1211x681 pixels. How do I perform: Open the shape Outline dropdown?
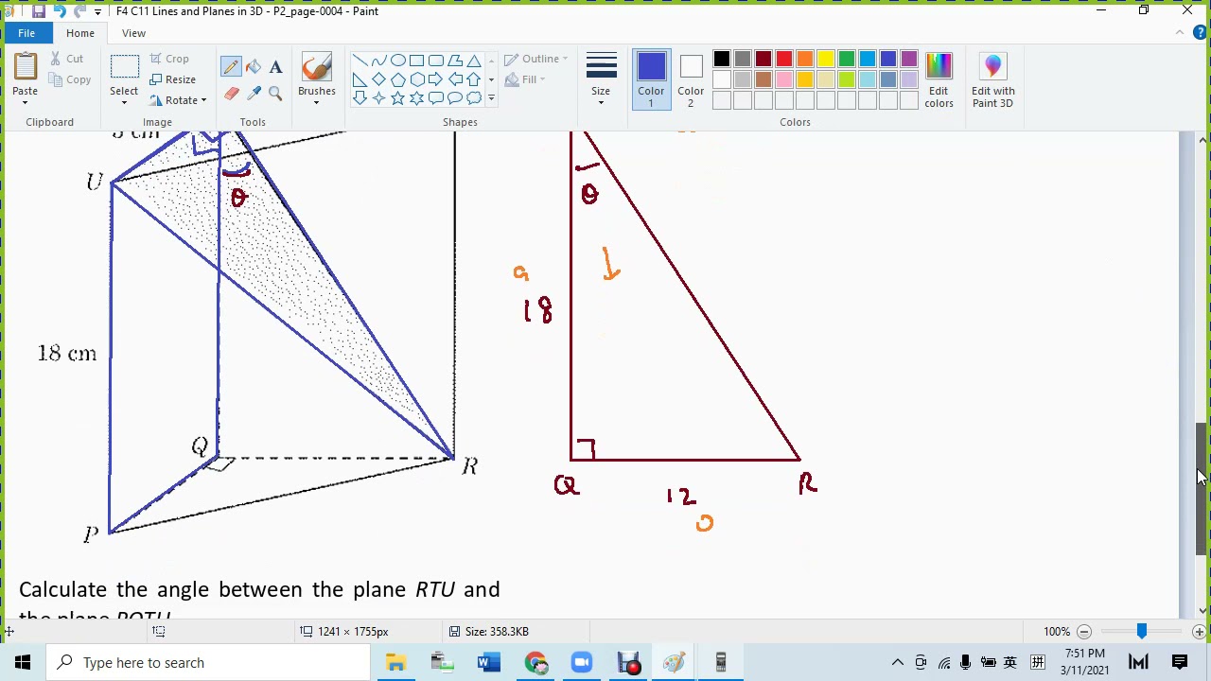coord(535,59)
